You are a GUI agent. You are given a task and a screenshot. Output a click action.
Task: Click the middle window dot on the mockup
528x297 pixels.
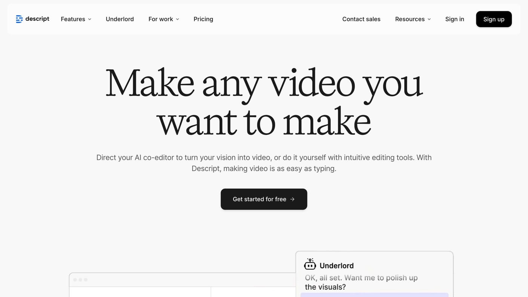[80, 280]
